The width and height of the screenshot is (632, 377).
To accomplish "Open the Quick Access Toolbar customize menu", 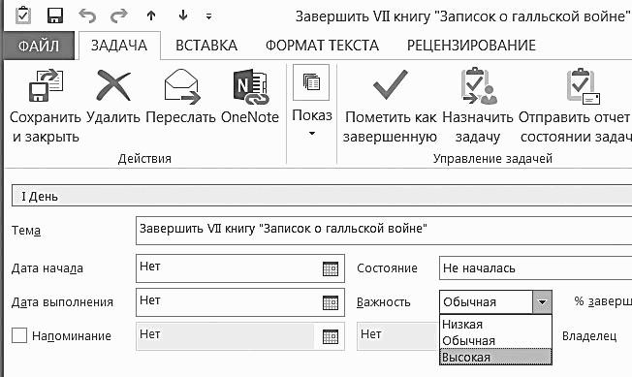I will tap(208, 16).
